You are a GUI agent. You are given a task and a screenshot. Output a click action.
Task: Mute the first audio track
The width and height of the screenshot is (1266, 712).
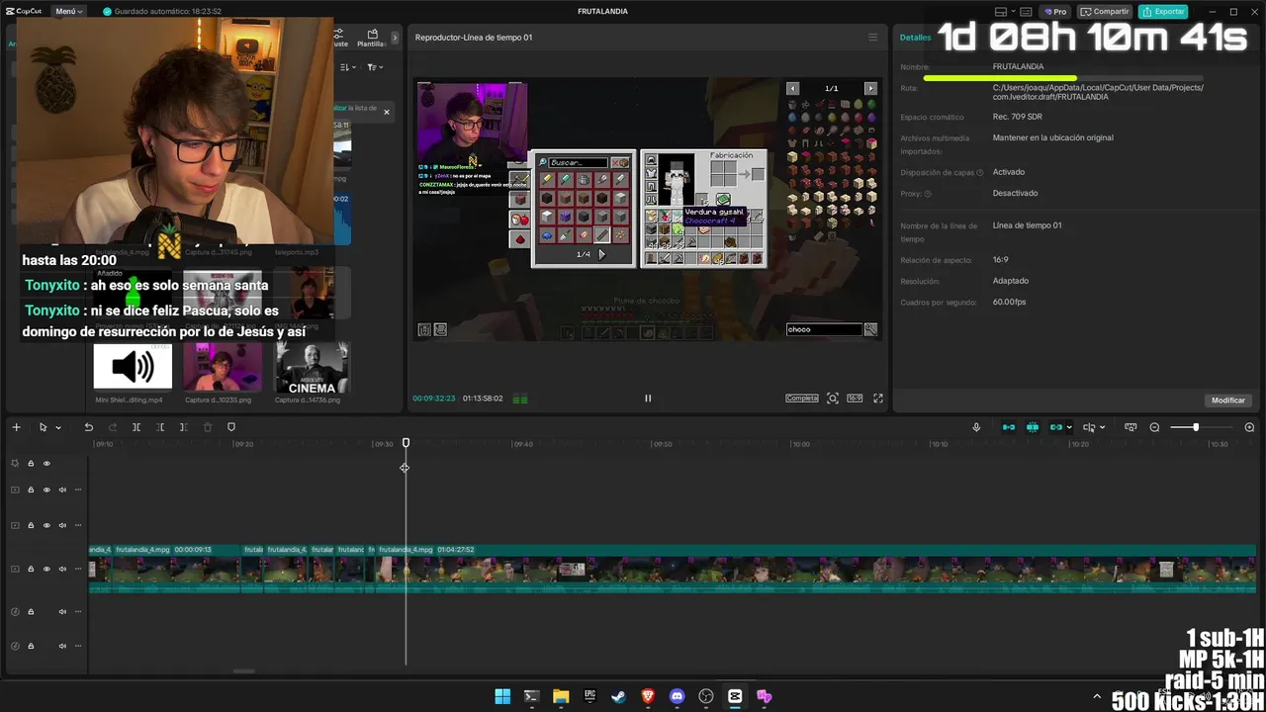(62, 611)
